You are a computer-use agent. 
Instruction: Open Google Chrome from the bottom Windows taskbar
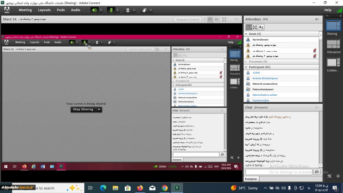(165, 188)
